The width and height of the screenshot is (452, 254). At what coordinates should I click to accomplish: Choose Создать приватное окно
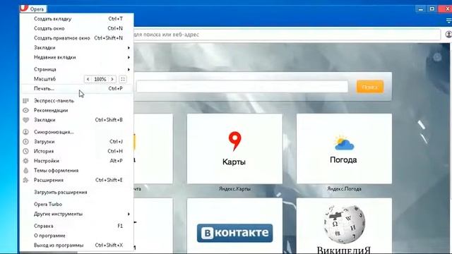click(x=77, y=38)
